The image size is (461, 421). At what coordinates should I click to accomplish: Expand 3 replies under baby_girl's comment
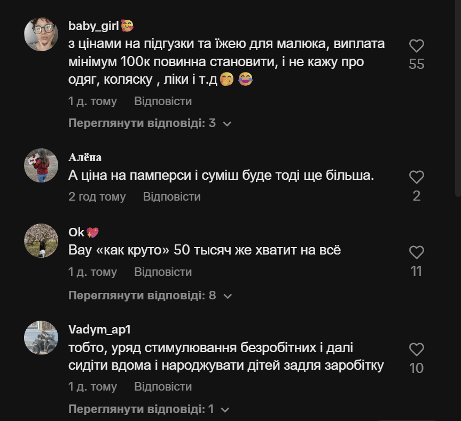point(150,123)
